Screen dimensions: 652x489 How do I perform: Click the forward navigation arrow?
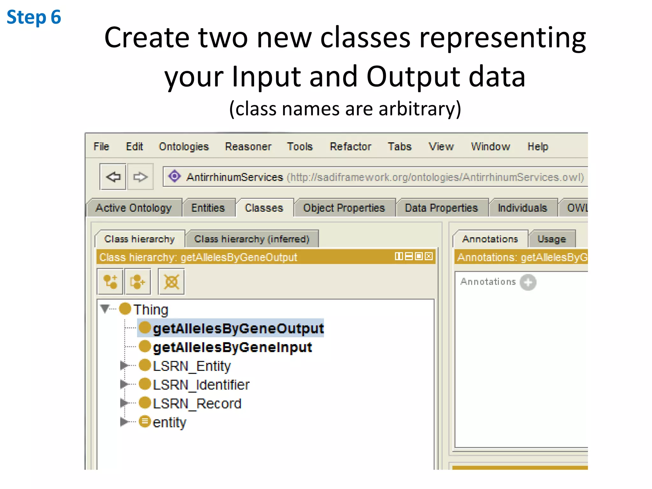coord(140,177)
